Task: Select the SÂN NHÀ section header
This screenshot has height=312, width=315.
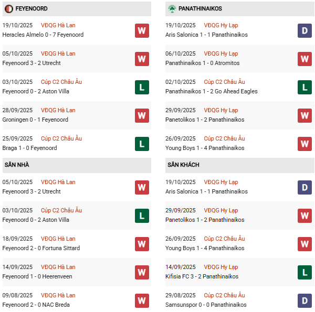Action: point(17,165)
